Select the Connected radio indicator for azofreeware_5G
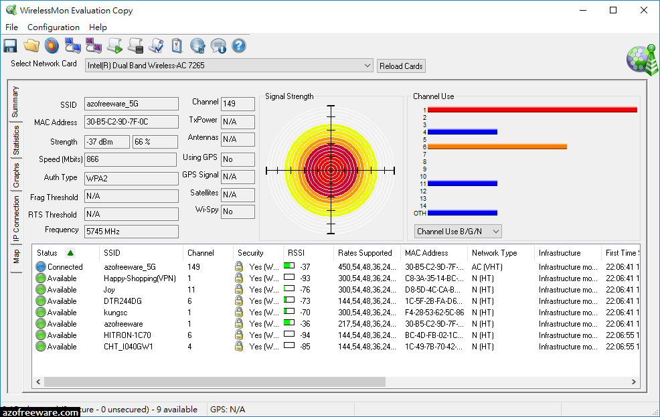This screenshot has width=660, height=417. tap(40, 266)
